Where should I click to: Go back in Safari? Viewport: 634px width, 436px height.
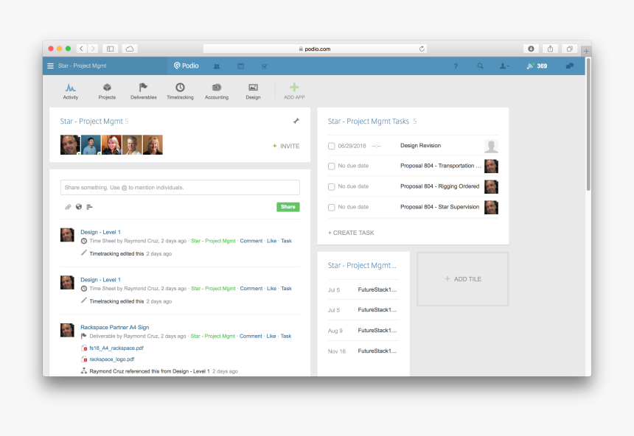tap(81, 49)
